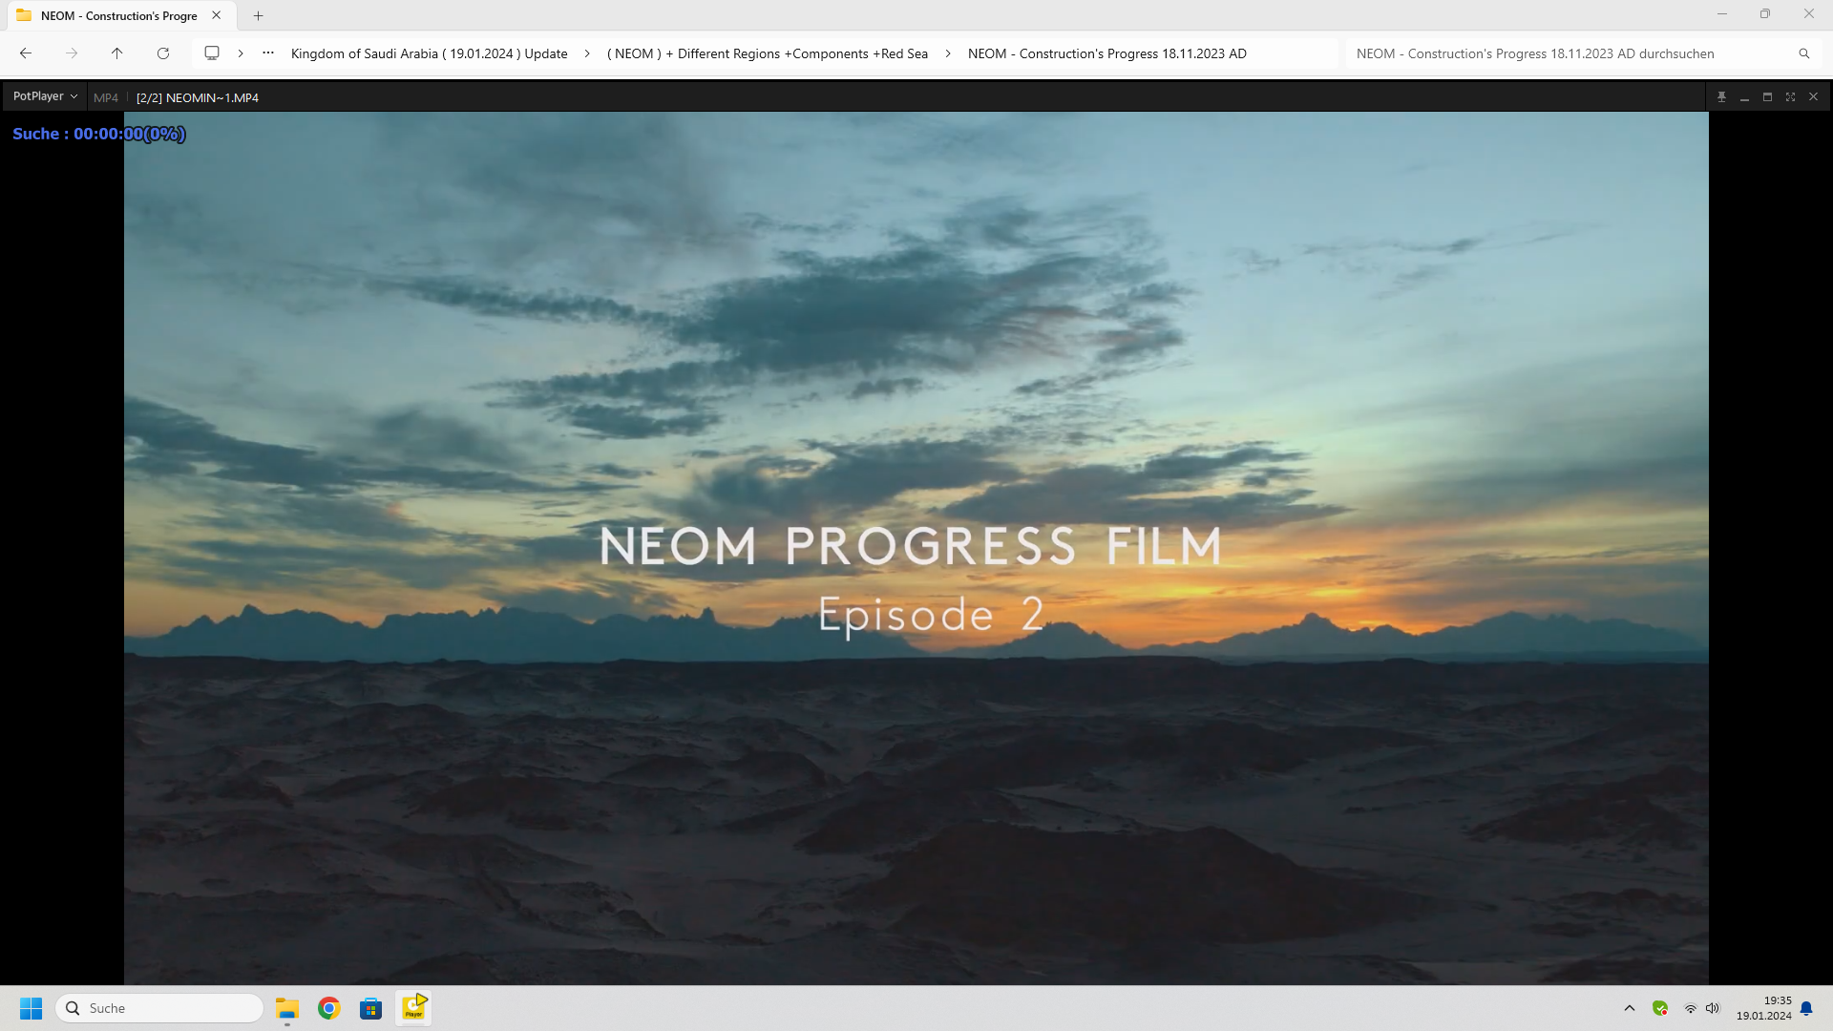Maximize the PotPlayer window
Image resolution: width=1833 pixels, height=1031 pixels.
pyautogui.click(x=1767, y=97)
